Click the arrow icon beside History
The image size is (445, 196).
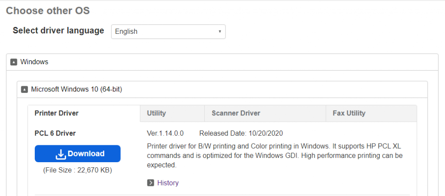pyautogui.click(x=150, y=183)
